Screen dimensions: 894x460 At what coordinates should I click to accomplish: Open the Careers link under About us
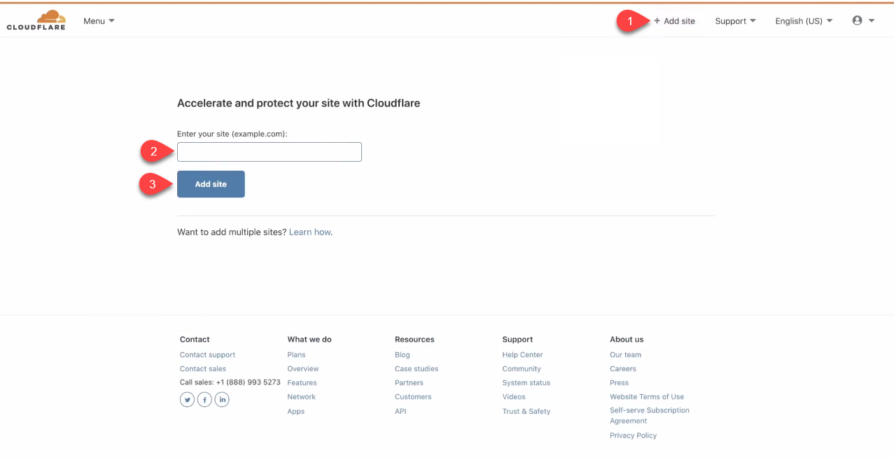pyautogui.click(x=622, y=368)
